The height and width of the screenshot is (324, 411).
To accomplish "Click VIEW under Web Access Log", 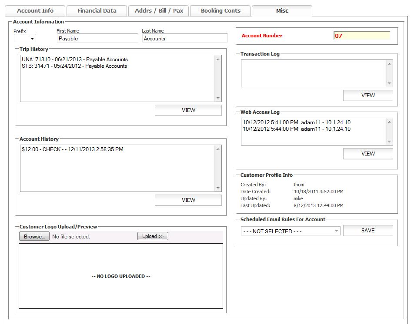I will tap(368, 154).
